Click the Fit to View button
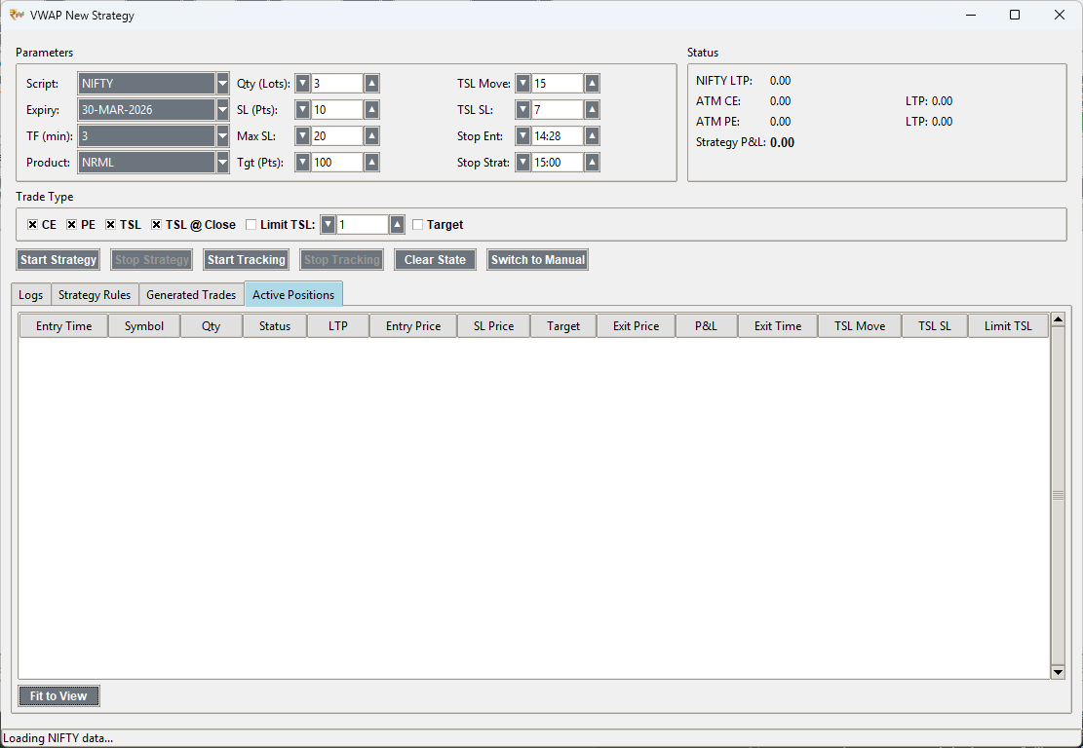Viewport: 1083px width, 748px height. click(58, 696)
